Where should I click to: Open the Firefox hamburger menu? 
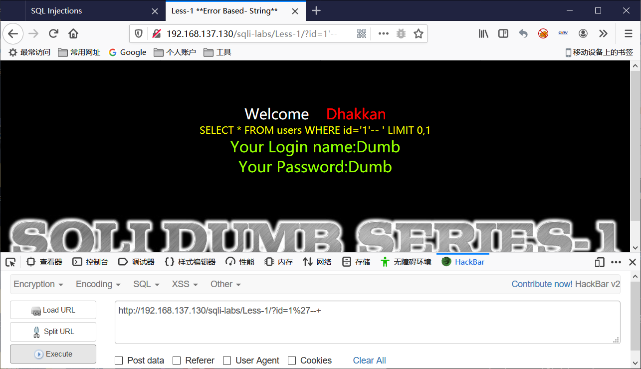pyautogui.click(x=629, y=33)
